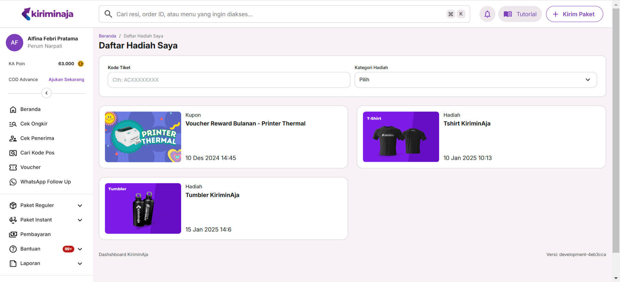Collapse the sidebar with arrow button
Viewport: 620px width, 282px height.
click(46, 93)
